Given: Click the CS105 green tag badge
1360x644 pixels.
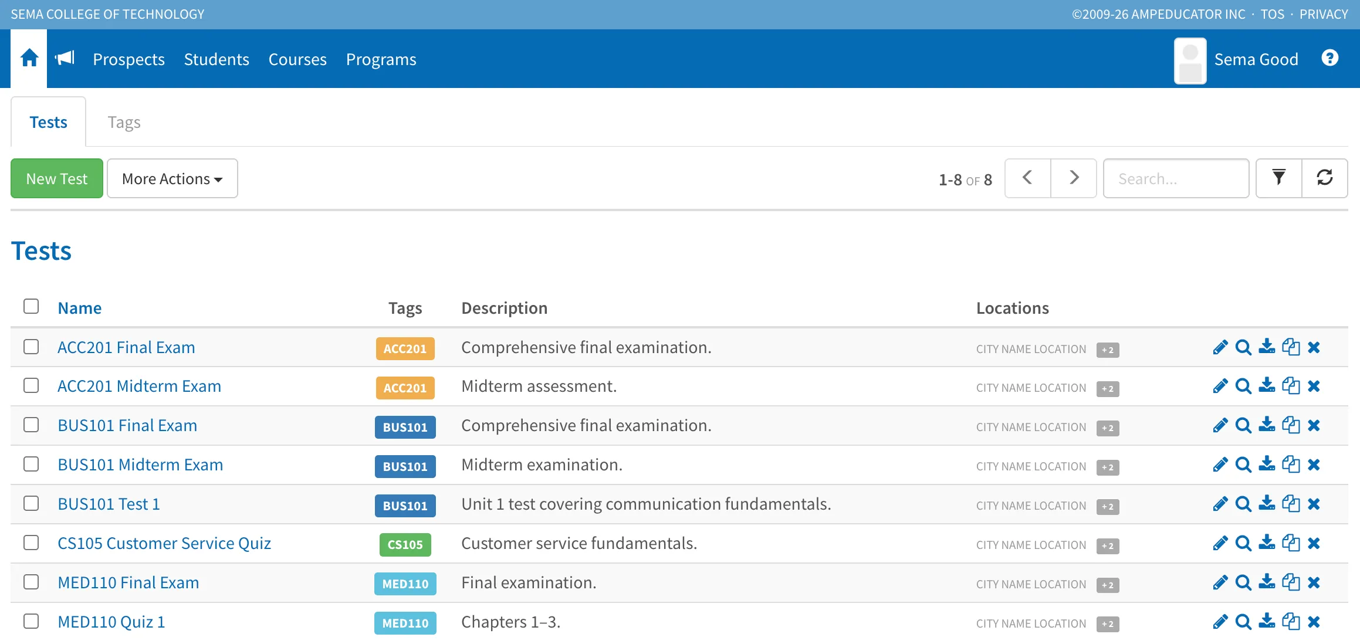Looking at the screenshot, I should pos(405,545).
